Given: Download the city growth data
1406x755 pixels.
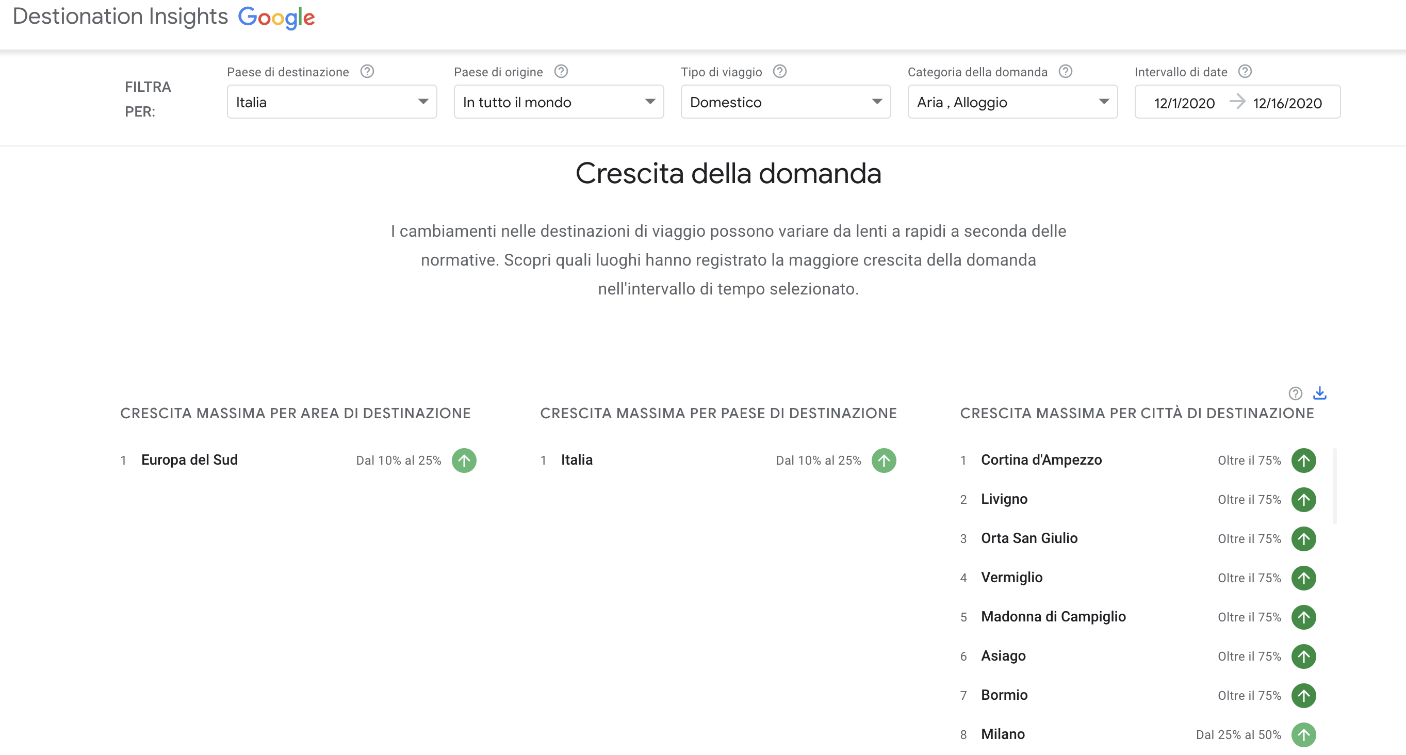Looking at the screenshot, I should (1320, 393).
